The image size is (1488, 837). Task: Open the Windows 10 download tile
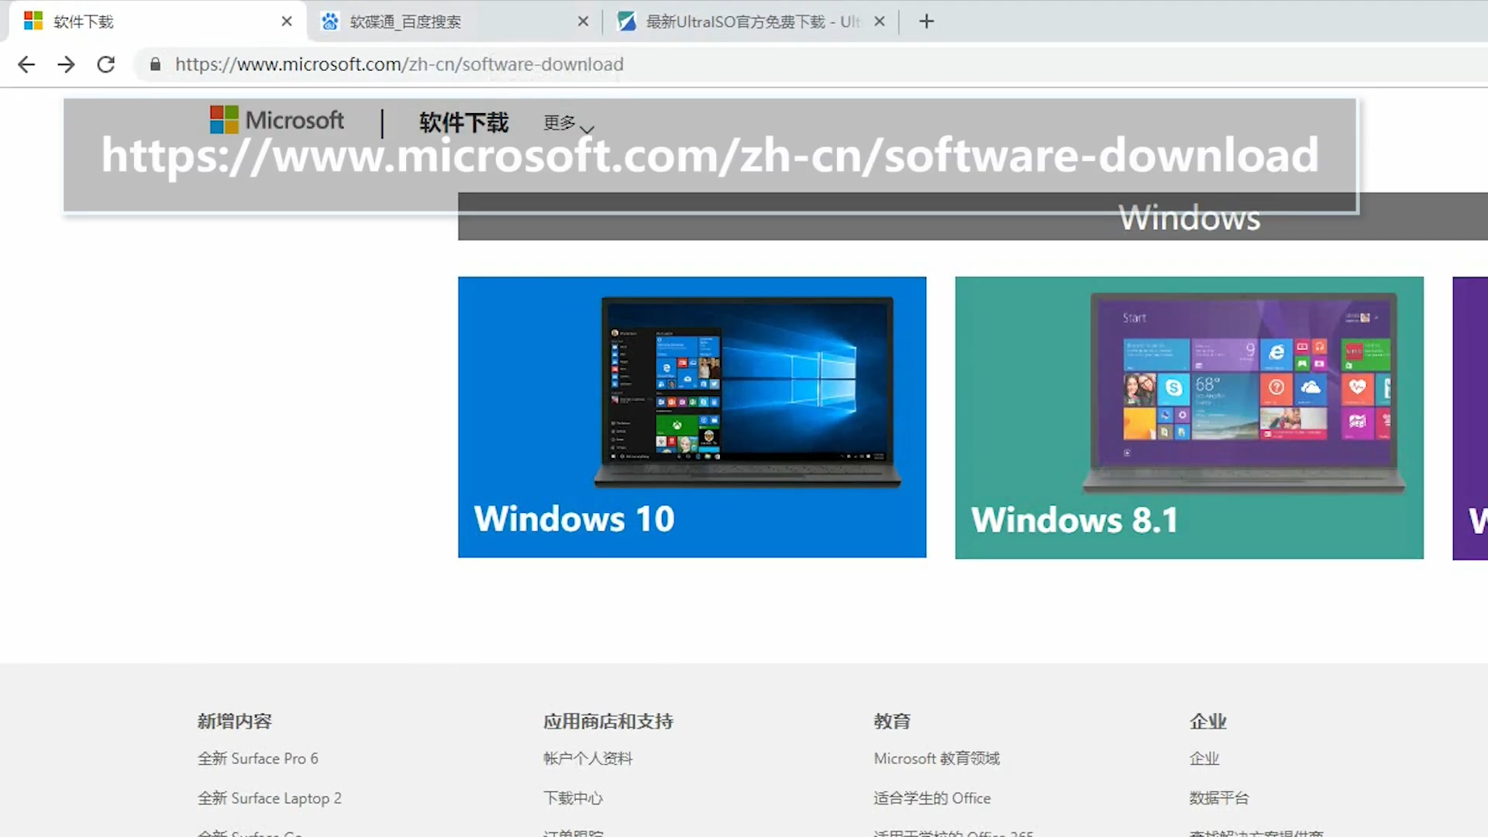(x=692, y=417)
